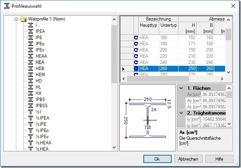The image size is (241, 168).
Task: Click the blue icon in HEA 220 row
Action: coord(136,56)
